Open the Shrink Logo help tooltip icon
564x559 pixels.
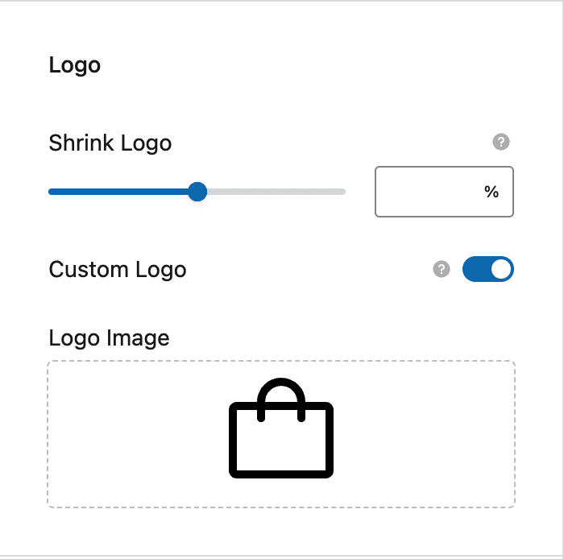coord(500,142)
